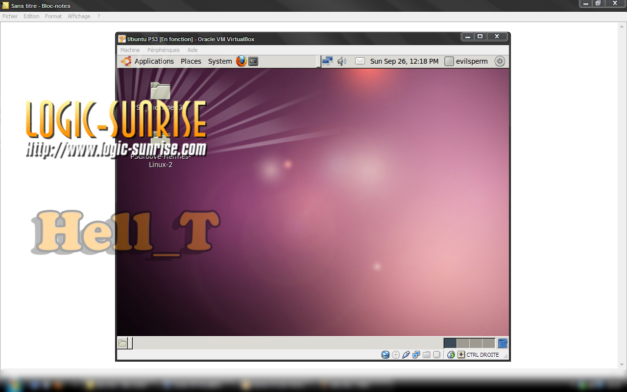Click the Notepad title bar icon
627x392 pixels.
point(5,6)
